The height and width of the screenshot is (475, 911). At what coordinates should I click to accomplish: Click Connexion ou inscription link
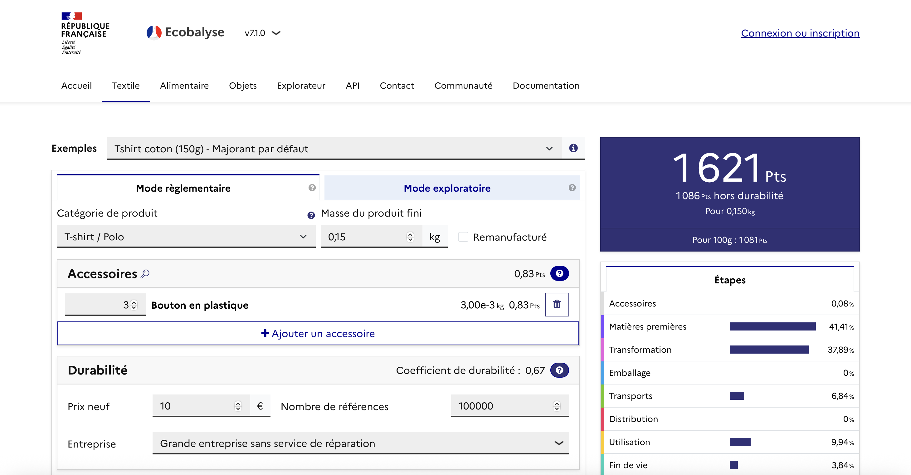pyautogui.click(x=800, y=33)
